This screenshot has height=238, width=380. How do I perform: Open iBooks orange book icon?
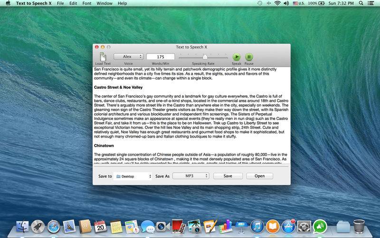tap(273, 227)
